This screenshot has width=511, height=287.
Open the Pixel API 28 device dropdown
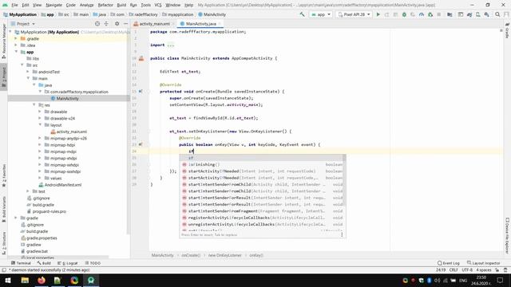[354, 14]
